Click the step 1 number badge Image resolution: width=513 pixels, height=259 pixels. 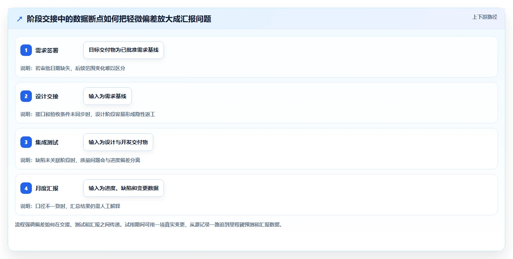point(26,50)
